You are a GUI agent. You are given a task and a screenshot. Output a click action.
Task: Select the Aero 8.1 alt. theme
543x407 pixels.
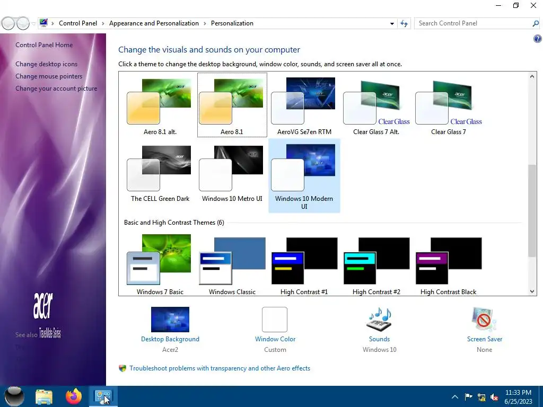(160, 105)
